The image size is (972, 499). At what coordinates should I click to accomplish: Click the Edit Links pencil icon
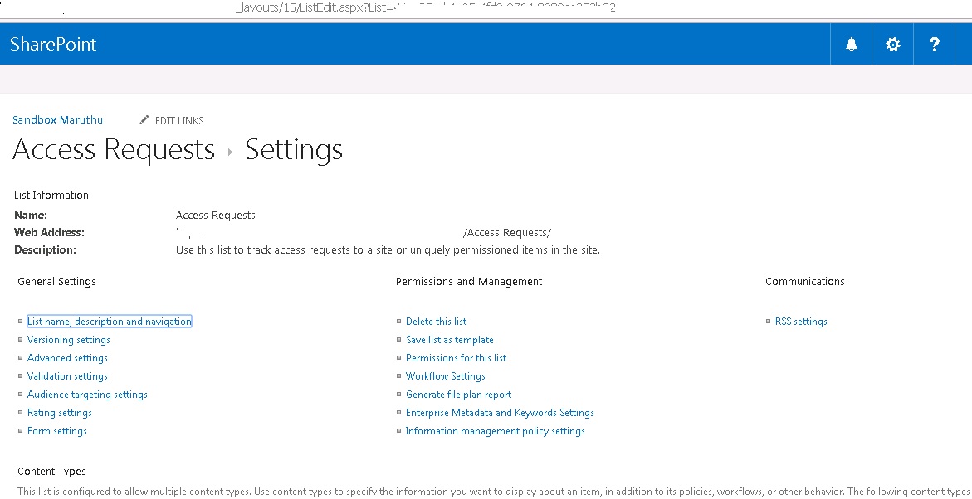144,119
